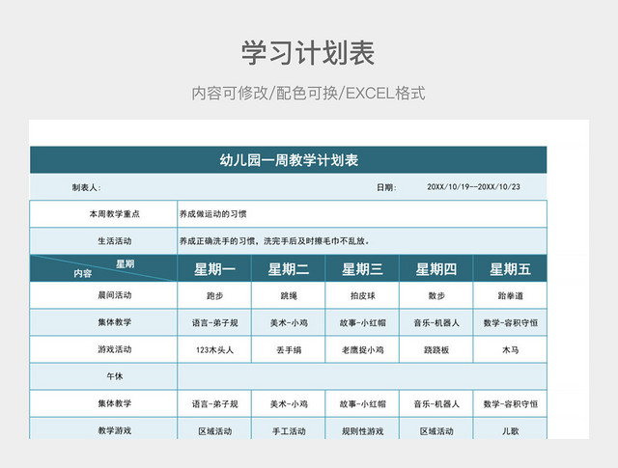Select the 跑步 cell
618x468 pixels.
point(214,295)
